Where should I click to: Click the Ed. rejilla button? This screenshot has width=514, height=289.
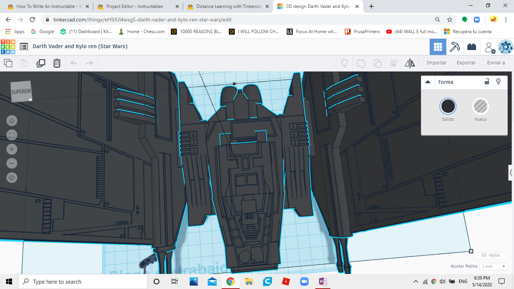(491, 256)
